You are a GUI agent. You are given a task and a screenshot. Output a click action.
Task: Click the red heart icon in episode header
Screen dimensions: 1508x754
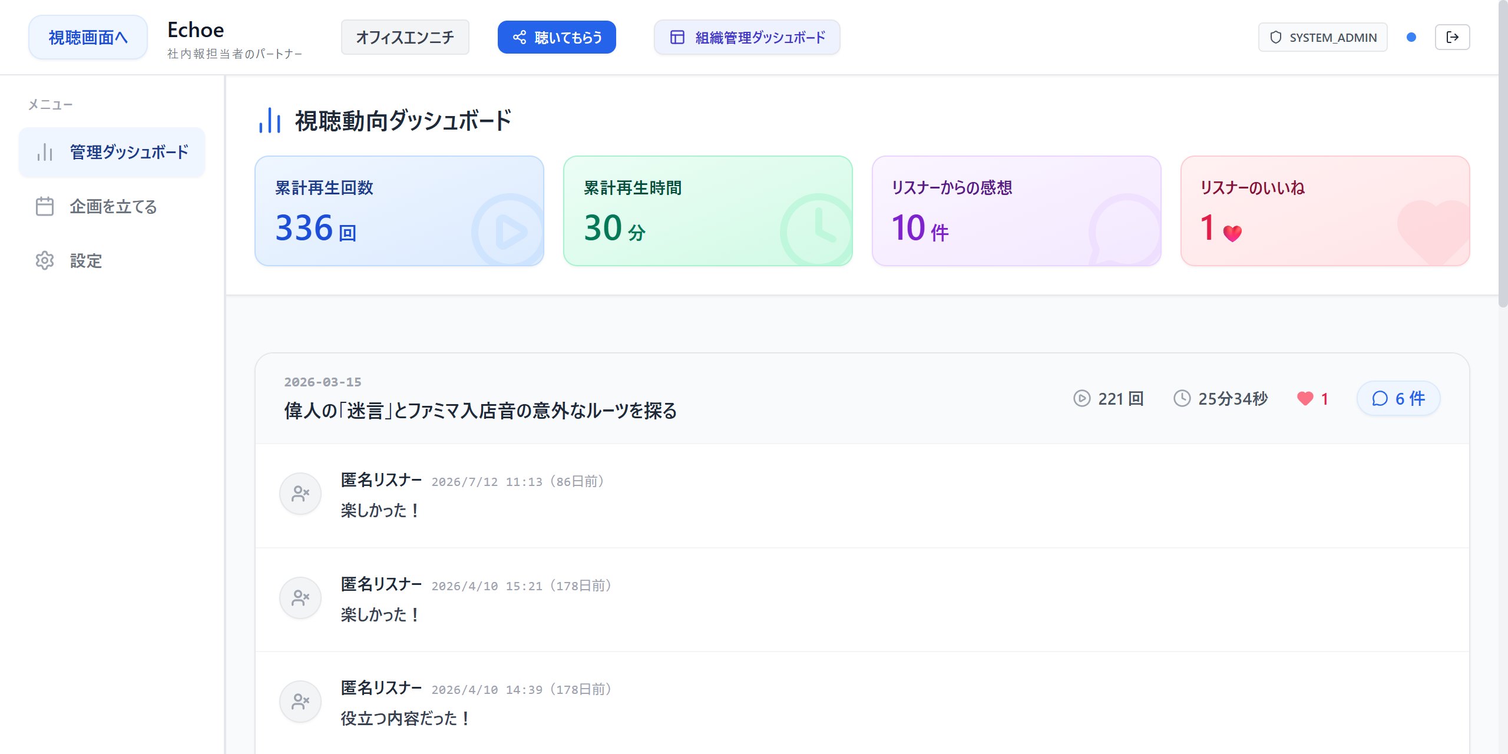tap(1305, 399)
